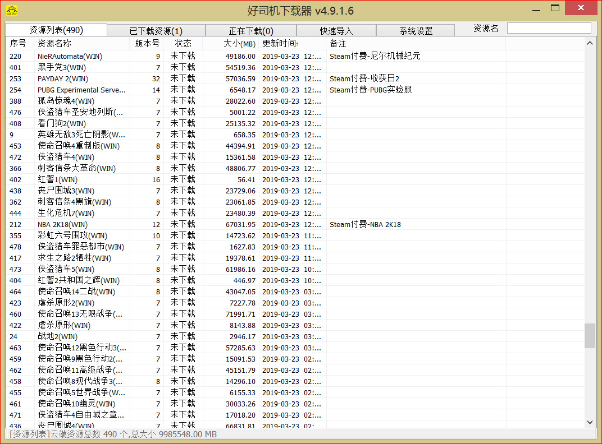This screenshot has height=444, width=602.
Task: Select the 侠盗猎车罪恶都市(WIN) row
Action: [x=295, y=247]
